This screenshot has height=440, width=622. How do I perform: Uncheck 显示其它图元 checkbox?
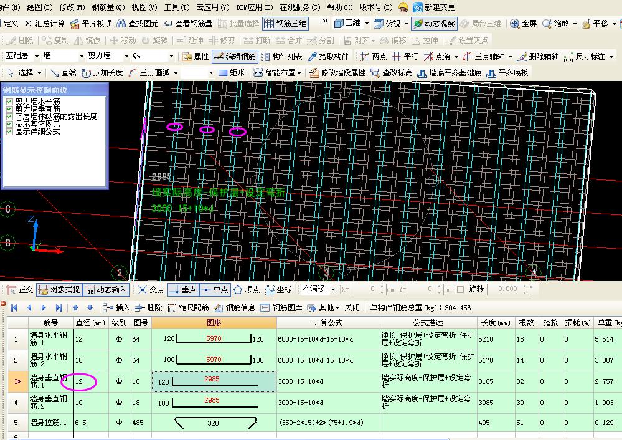coord(10,124)
